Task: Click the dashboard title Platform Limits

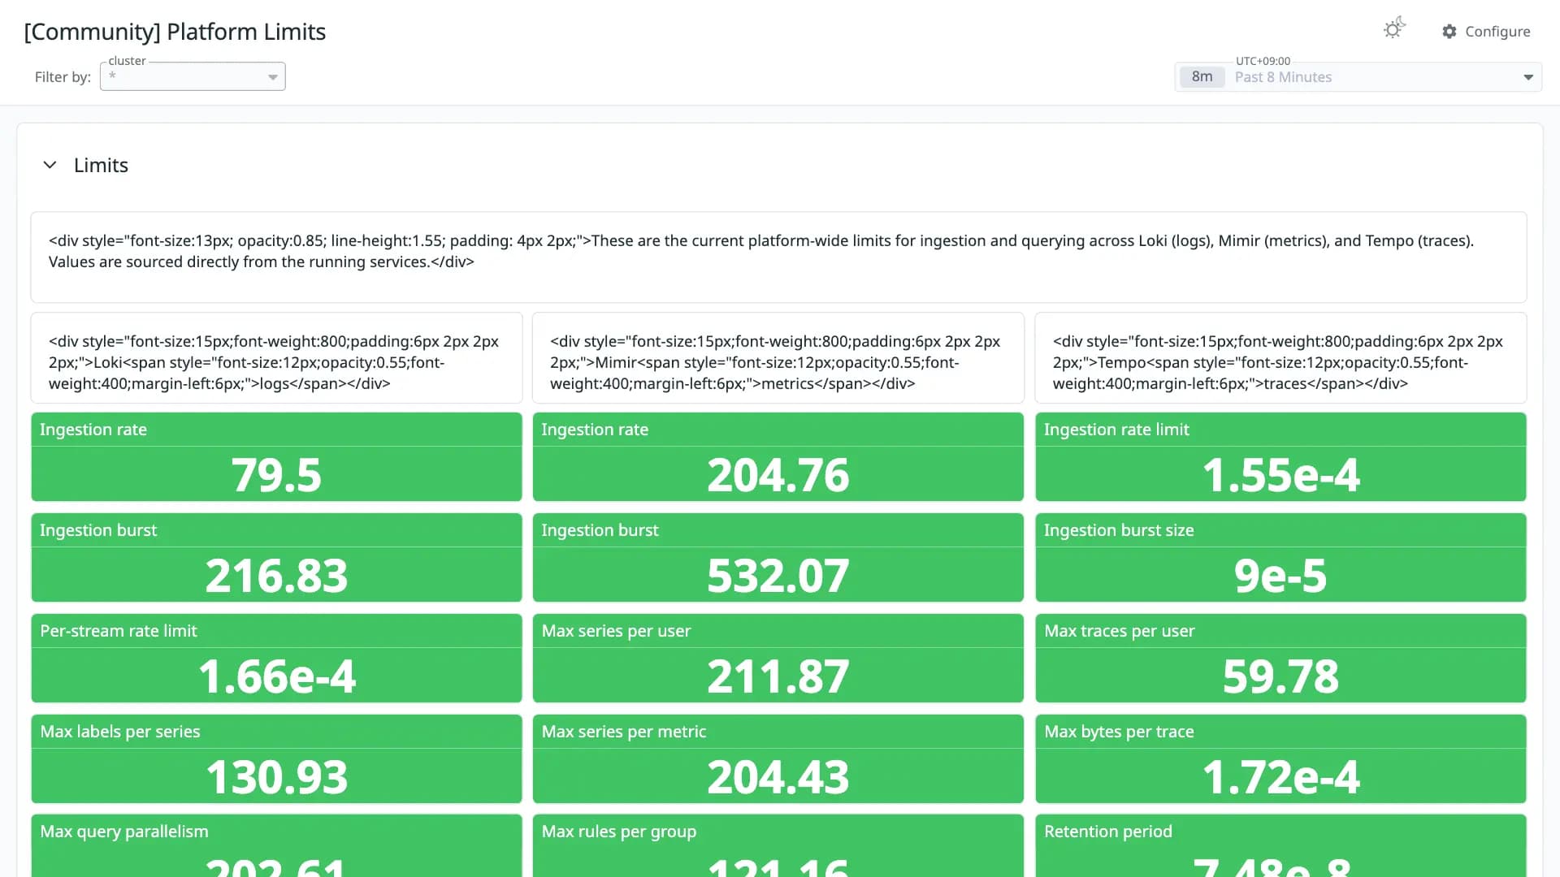Action: pos(175,32)
